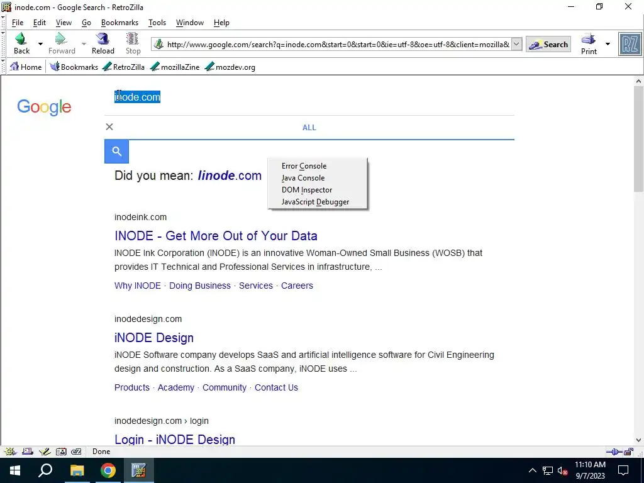Expand the URL bar history dropdown
Image resolution: width=644 pixels, height=483 pixels.
point(517,45)
